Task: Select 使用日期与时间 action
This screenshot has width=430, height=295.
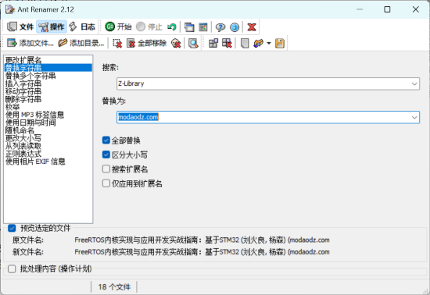Action: coord(48,123)
